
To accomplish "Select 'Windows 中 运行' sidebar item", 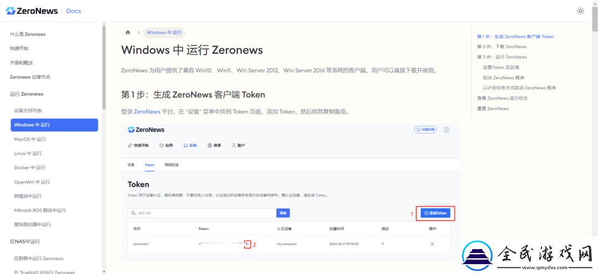I will (x=54, y=125).
